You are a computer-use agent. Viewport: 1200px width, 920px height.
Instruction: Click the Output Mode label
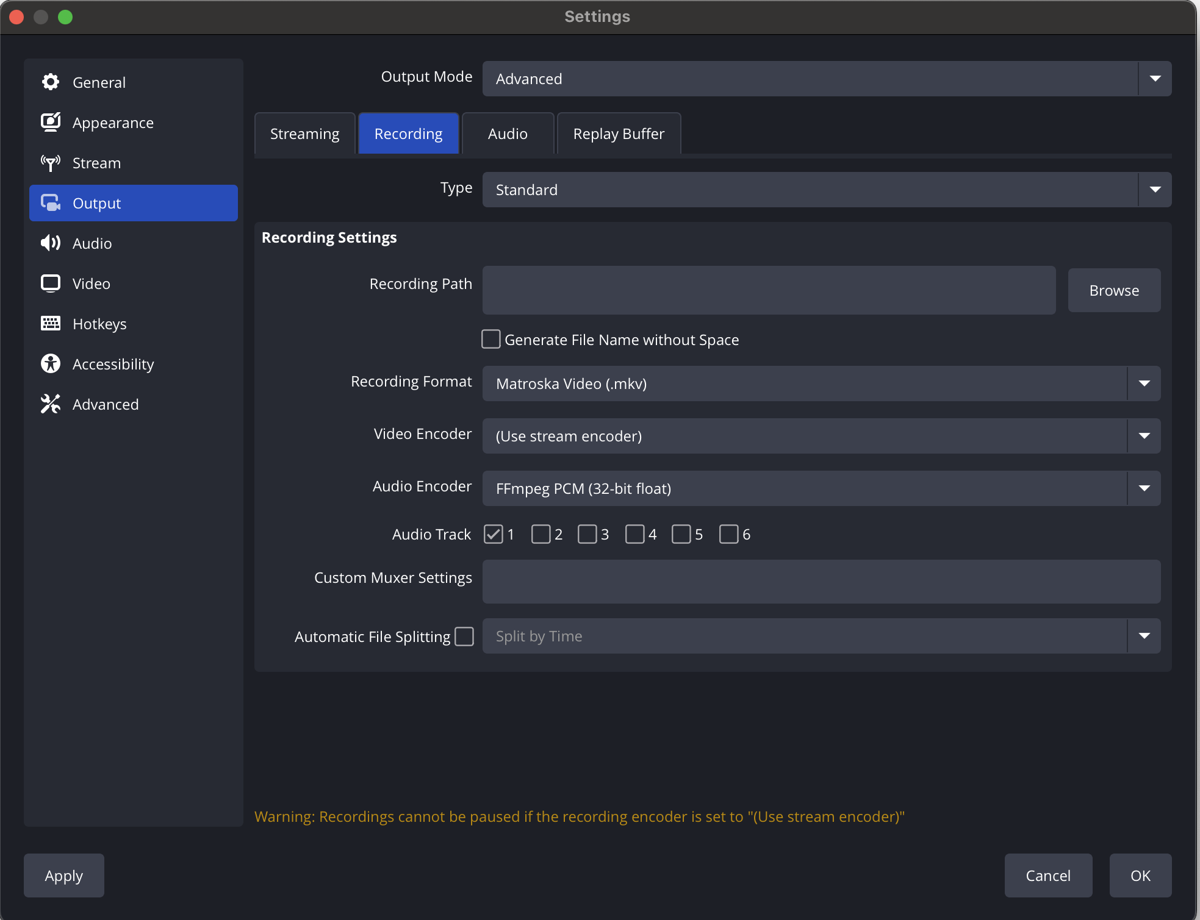[x=426, y=77]
